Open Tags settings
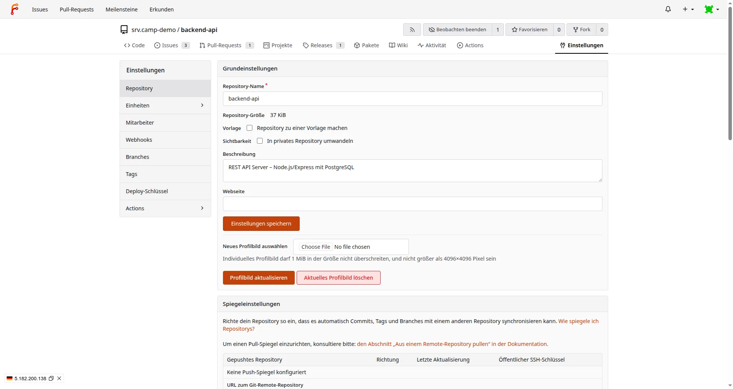Viewport: 733px width, 389px height. point(165,174)
